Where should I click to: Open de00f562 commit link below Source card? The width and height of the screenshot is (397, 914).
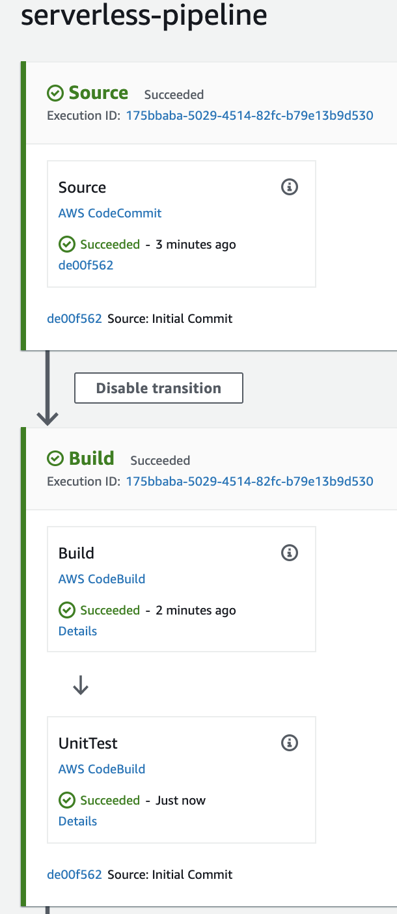[75, 319]
